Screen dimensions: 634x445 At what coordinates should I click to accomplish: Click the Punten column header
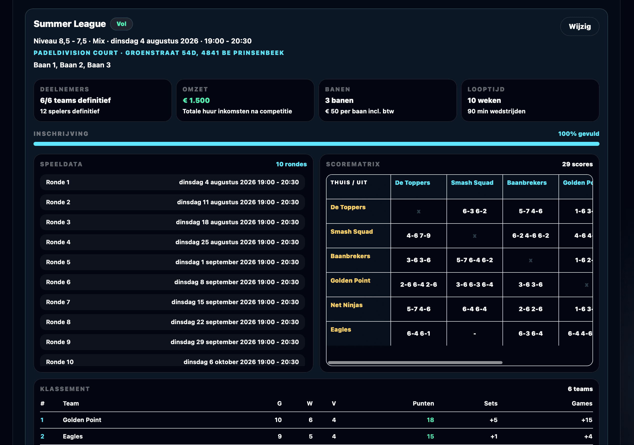coord(423,403)
